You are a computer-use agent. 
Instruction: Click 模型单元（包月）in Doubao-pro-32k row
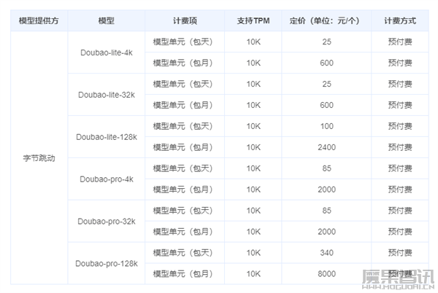pyautogui.click(x=183, y=232)
